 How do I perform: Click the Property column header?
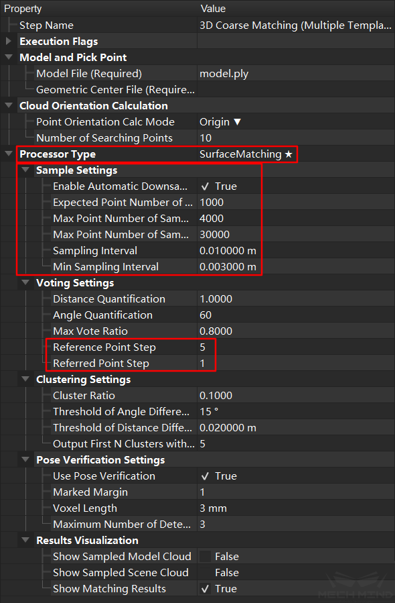tap(23, 9)
